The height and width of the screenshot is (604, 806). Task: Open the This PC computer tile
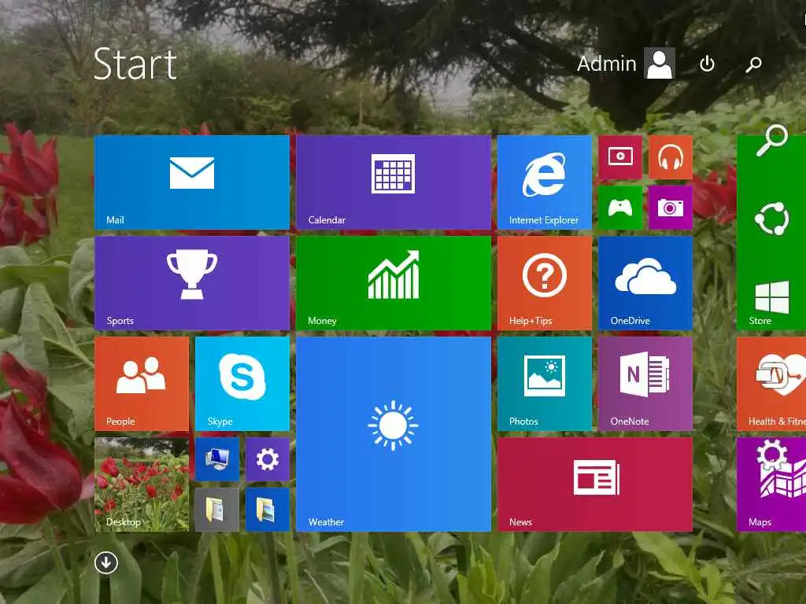(217, 459)
